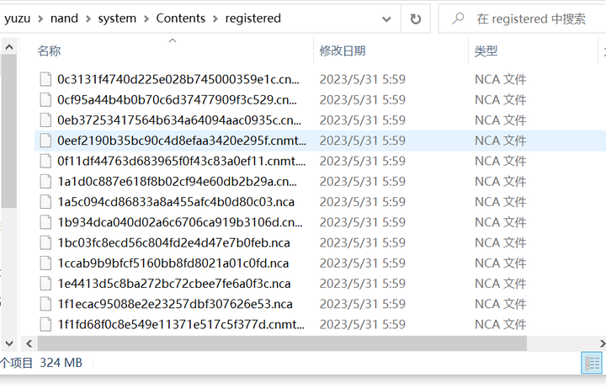Viewport: 606px width, 388px height.
Task: Click date of 0c3131f4740d225e028b745000359e1c row
Action: coord(362,79)
